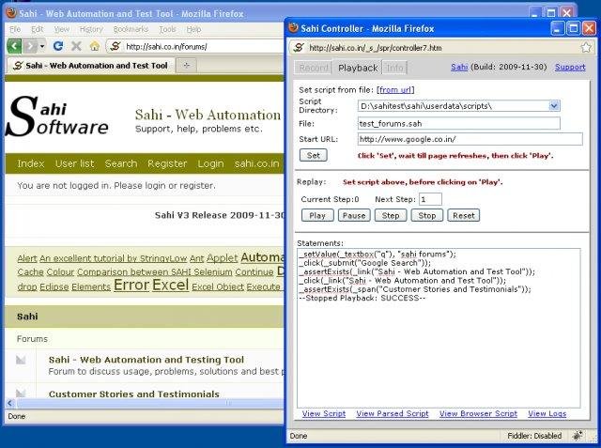The height and width of the screenshot is (448, 601).
Task: Open a new tab with the plus button
Action: click(x=186, y=66)
